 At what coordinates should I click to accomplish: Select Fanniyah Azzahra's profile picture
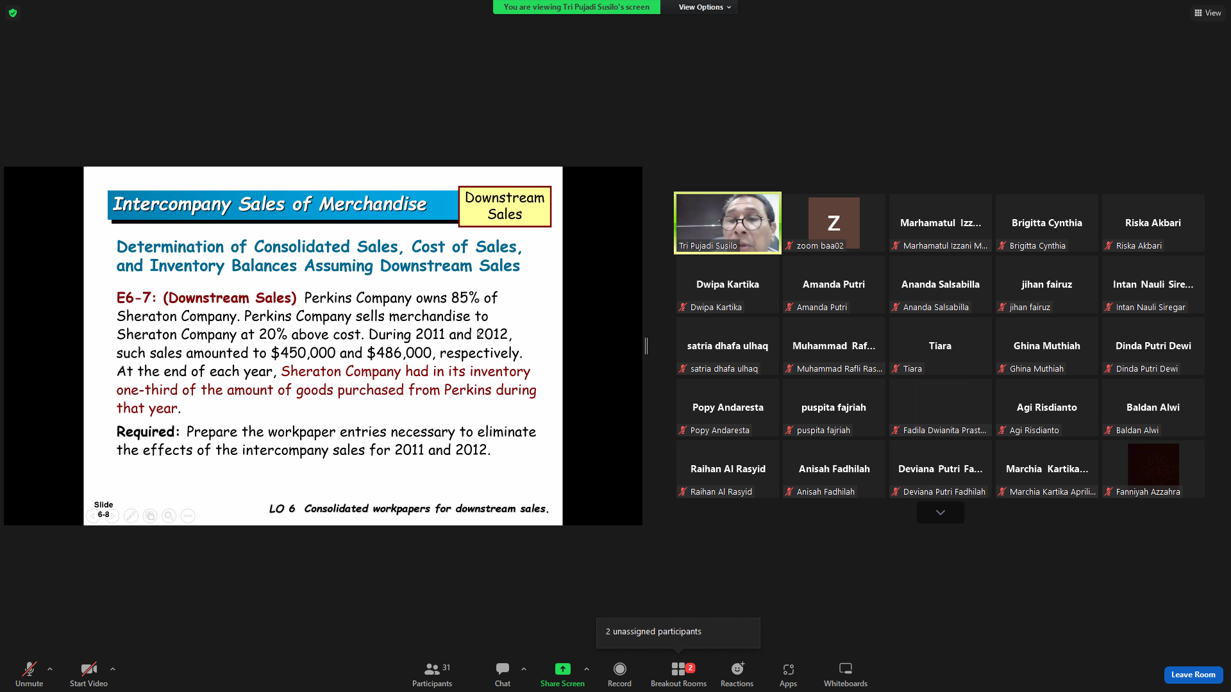click(1153, 464)
